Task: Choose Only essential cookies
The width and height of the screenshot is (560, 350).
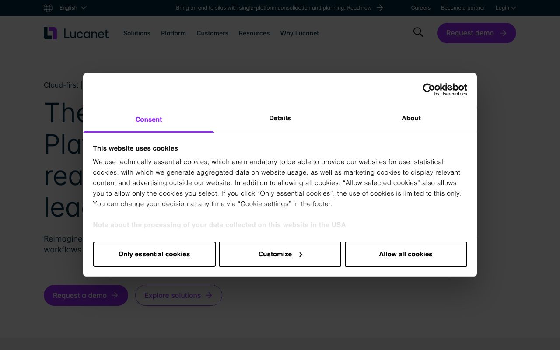Action: point(154,254)
